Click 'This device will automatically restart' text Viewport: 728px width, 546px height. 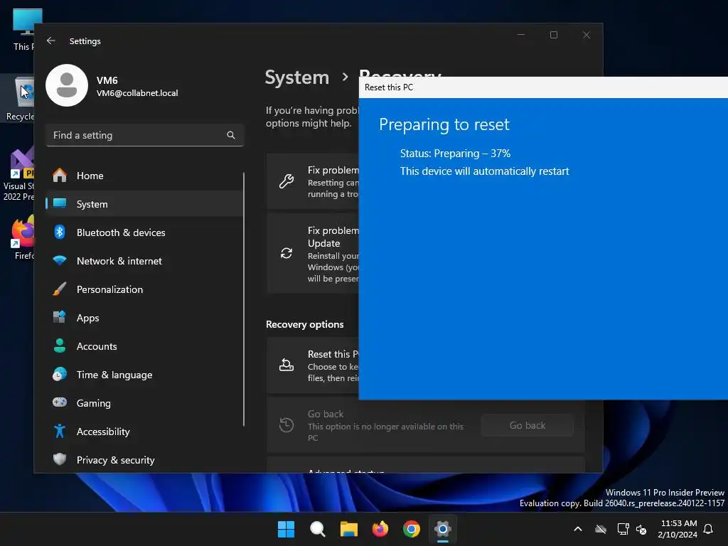(x=484, y=171)
